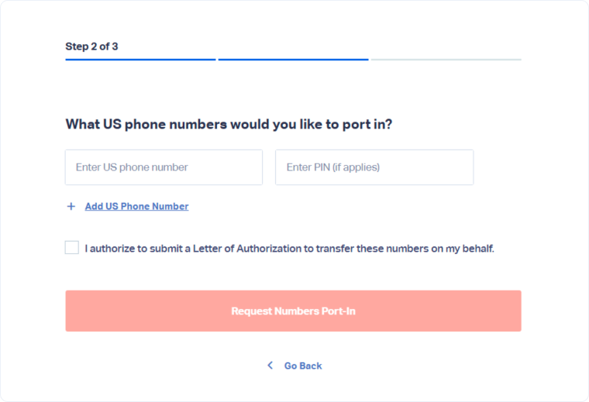Screen dimensions: 589x402
Task: Tick the Letter of Authorization checkbox
Action: (72, 248)
